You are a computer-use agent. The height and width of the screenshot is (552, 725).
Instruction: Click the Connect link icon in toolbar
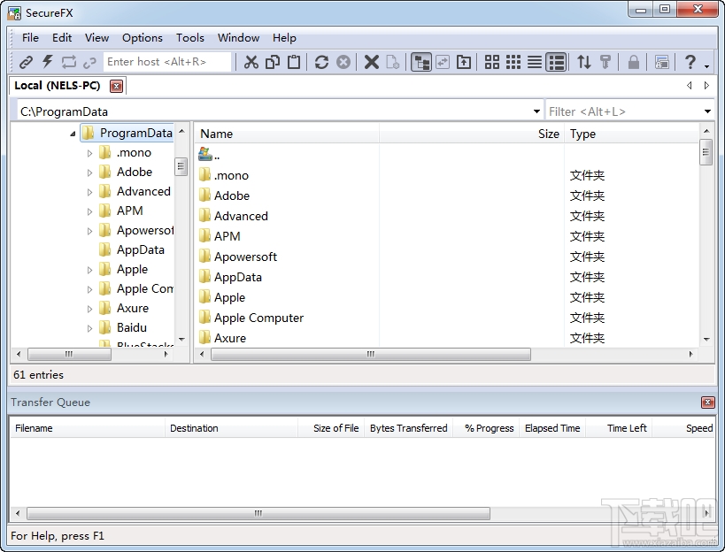(x=26, y=62)
